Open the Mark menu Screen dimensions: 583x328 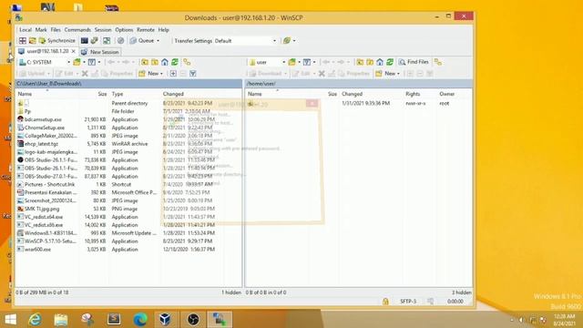click(41, 30)
